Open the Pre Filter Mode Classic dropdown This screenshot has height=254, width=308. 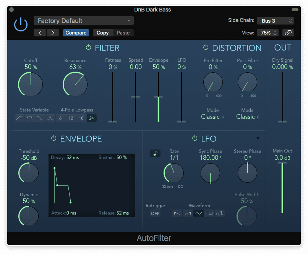coord(212,117)
